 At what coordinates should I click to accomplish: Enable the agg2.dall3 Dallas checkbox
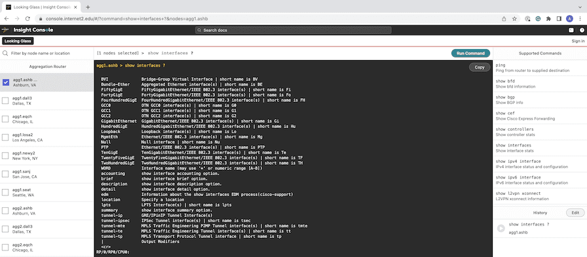[x=6, y=229]
